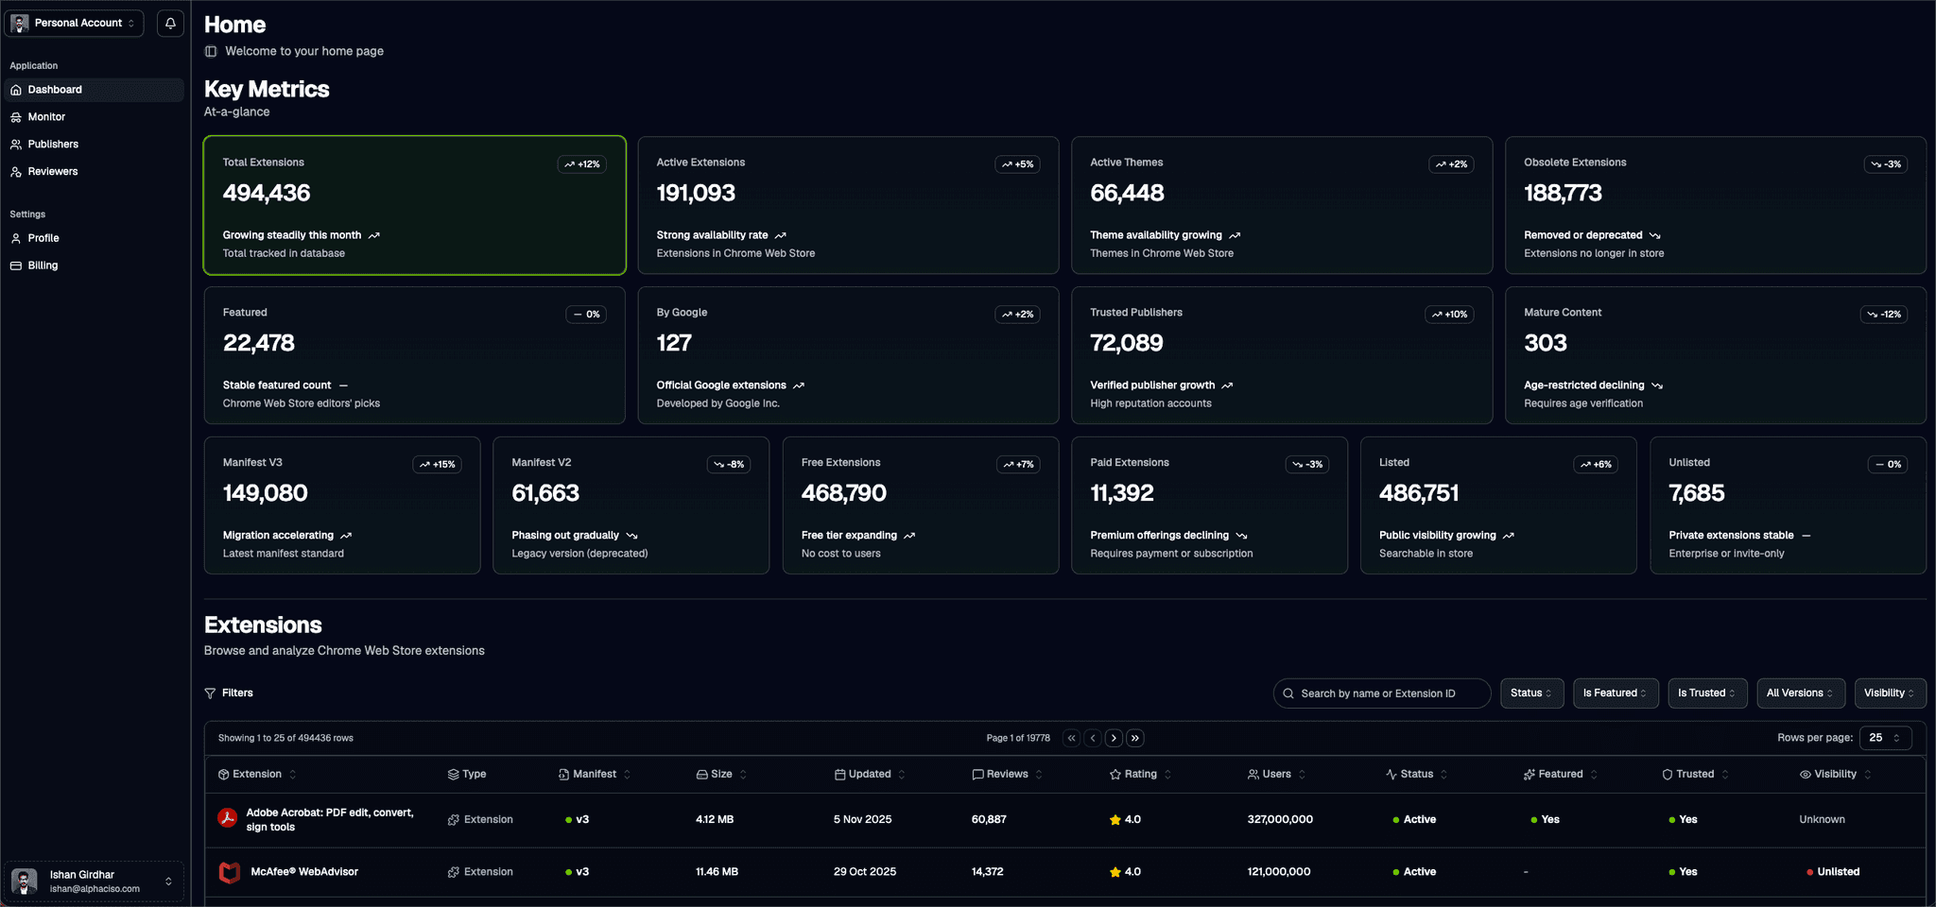
Task: Click the Publishers people icon
Action: 17,144
